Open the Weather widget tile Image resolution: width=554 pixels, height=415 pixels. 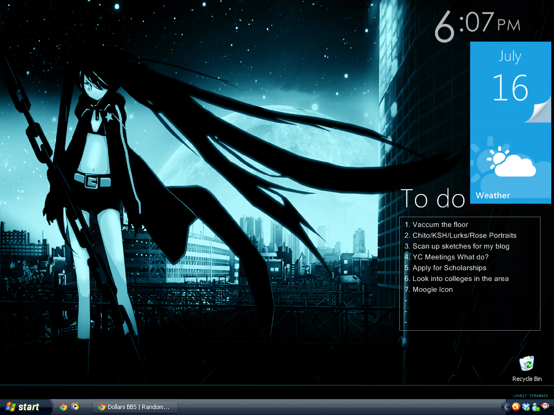pyautogui.click(x=510, y=163)
